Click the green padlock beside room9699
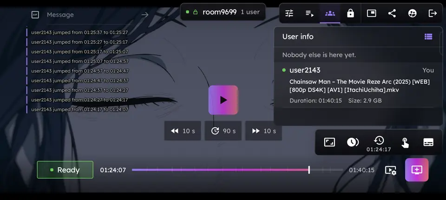The width and height of the screenshot is (446, 200). tap(195, 12)
